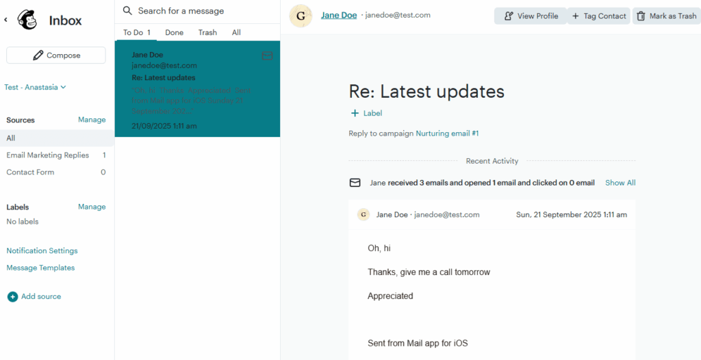Click the View Profile button
Viewport: 701px width, 360px height.
[x=531, y=16]
